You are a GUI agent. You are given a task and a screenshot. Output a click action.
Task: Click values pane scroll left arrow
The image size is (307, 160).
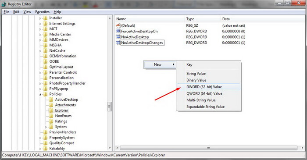coord(117,148)
